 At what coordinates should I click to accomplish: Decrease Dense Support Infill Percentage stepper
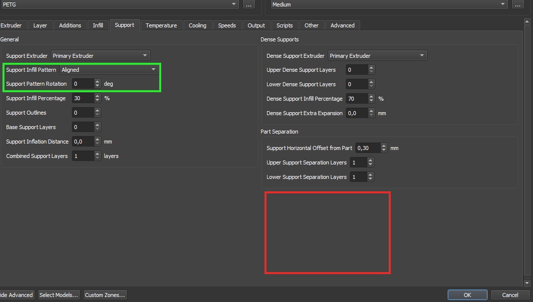click(371, 101)
